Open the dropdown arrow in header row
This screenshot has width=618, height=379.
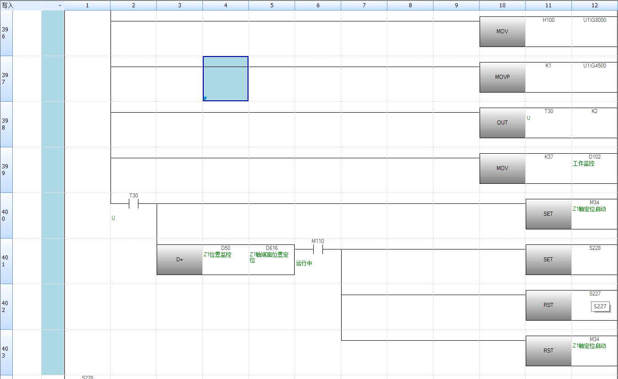[60, 5]
